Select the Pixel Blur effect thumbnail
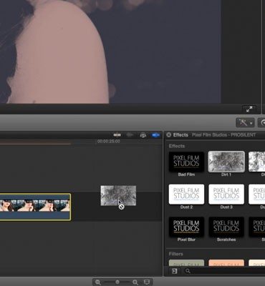Screen dimensions: 265x286 (x=186, y=227)
